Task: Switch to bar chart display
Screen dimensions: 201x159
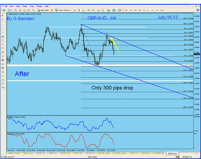Action: point(75,10)
